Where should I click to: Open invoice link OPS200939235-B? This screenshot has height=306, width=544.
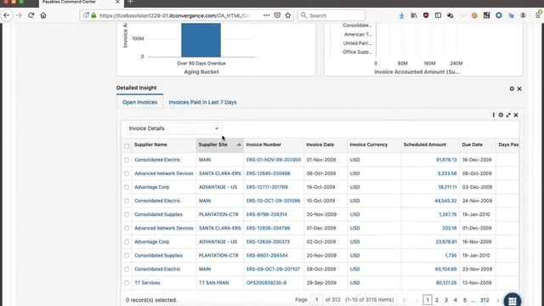[x=266, y=283]
